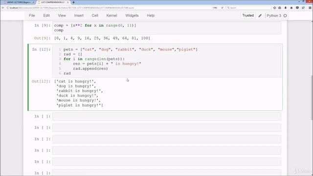Click the In [12] prompt label
Viewport: 313px width, 176px height.
(41, 49)
